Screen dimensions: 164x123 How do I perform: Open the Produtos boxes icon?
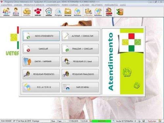27,12
